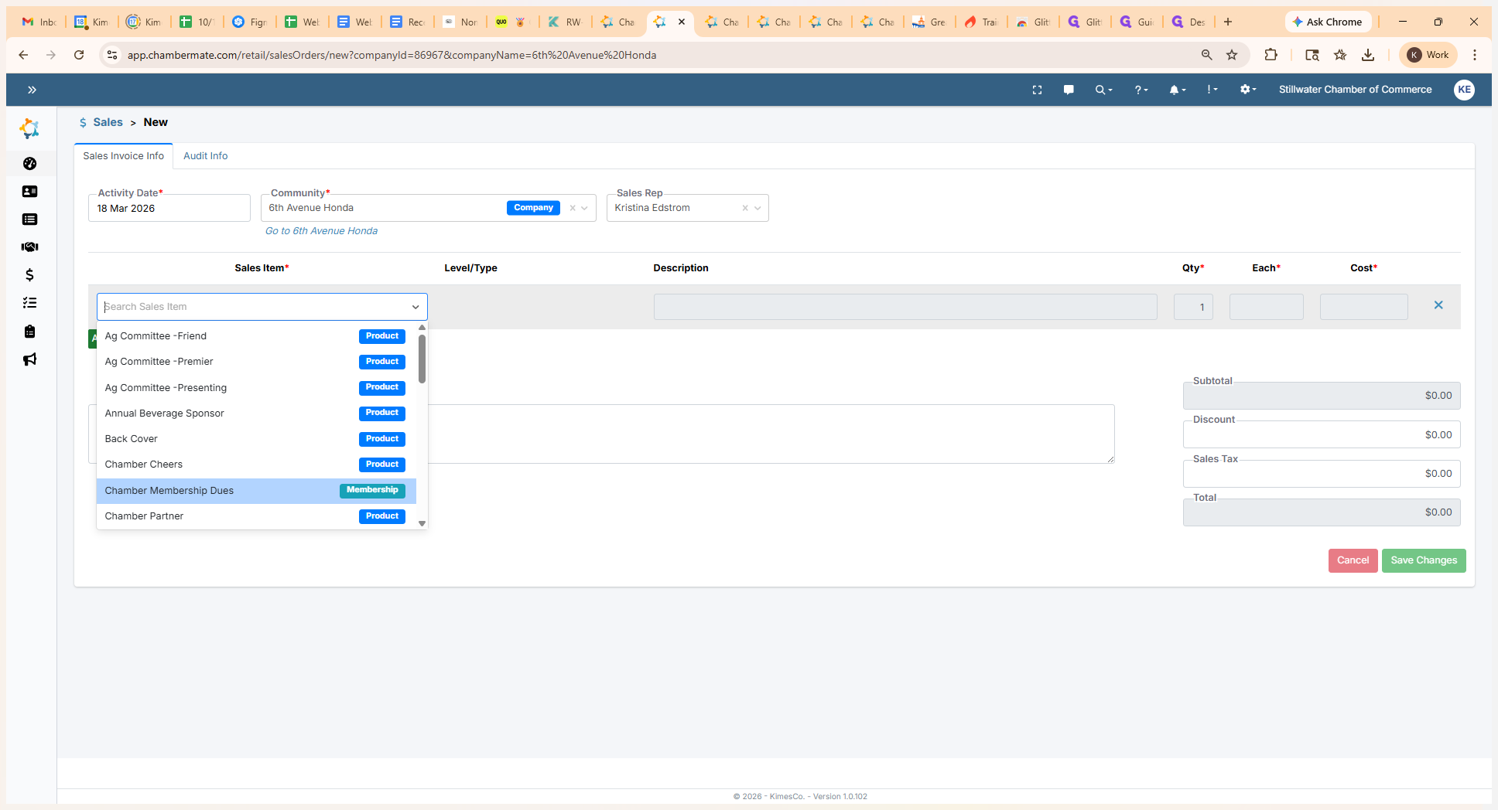Image resolution: width=1498 pixels, height=810 pixels.
Task: Open the notifications bell in header
Action: 1176,90
